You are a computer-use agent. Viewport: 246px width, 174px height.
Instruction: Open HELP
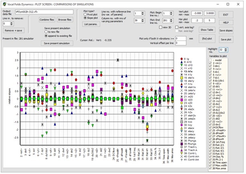point(226,23)
